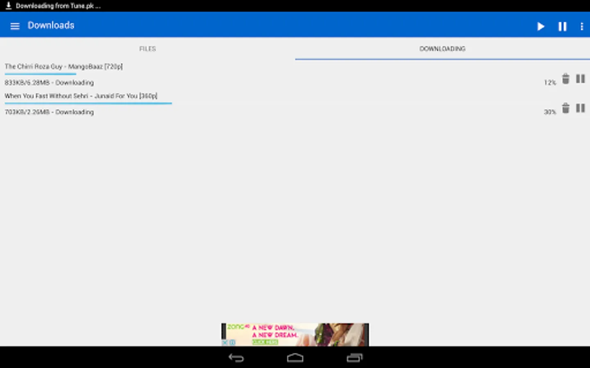Select The Chirri Roza Guy - MangoBaaz title
Viewport: 590px width, 368px height.
(x=64, y=66)
